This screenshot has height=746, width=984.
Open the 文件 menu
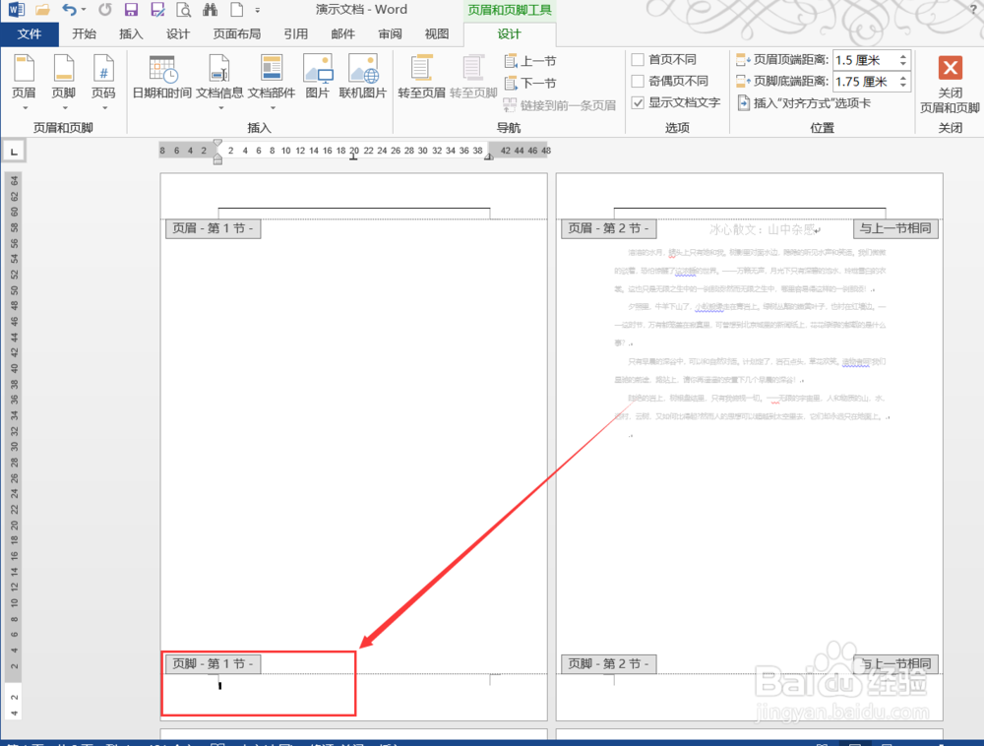pyautogui.click(x=30, y=32)
